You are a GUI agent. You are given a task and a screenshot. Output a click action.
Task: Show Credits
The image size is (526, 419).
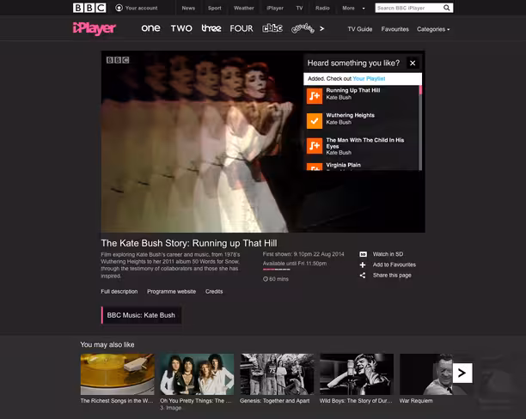click(x=214, y=292)
